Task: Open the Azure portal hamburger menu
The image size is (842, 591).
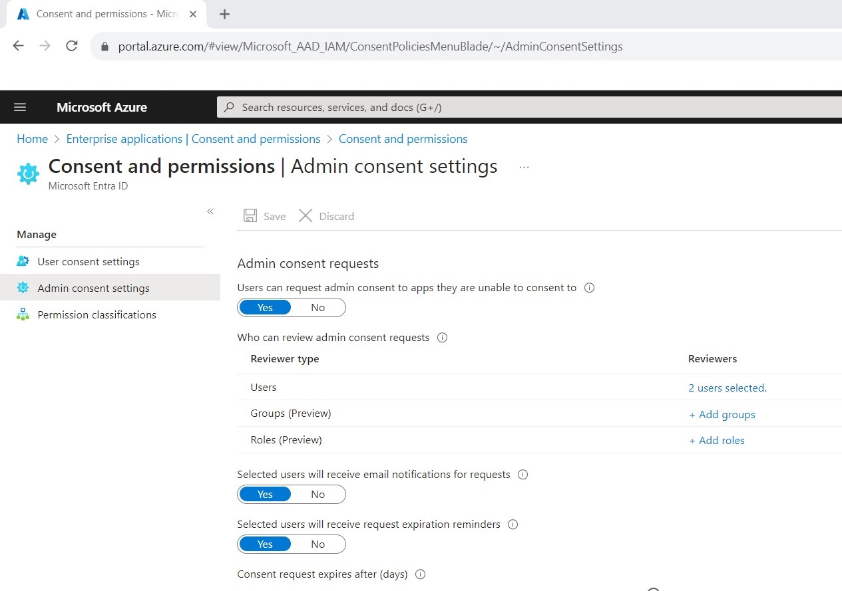Action: pyautogui.click(x=20, y=107)
